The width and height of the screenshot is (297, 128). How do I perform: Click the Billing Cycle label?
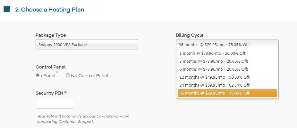click(190, 35)
